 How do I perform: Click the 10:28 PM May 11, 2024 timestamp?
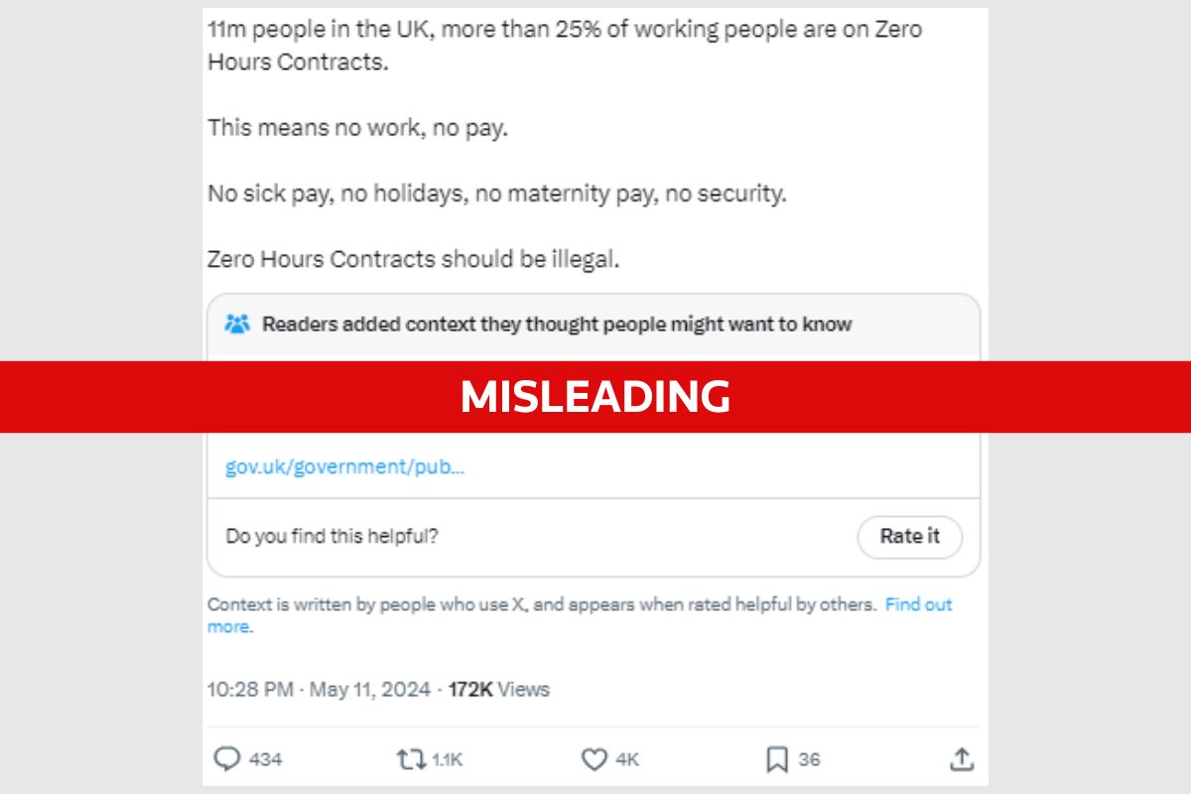point(319,689)
